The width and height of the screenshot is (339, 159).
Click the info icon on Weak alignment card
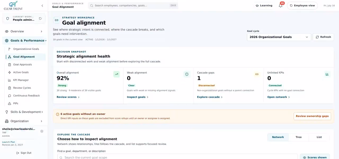point(187,74)
